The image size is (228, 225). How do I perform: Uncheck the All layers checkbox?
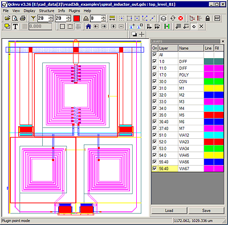[x=154, y=55]
